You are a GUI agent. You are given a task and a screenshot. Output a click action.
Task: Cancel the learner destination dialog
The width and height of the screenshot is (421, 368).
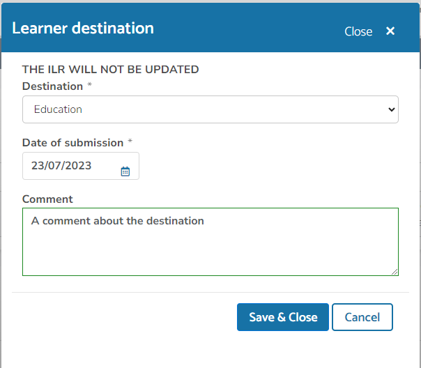362,317
